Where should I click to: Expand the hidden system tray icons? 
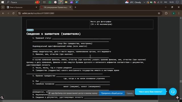(x=144, y=2)
